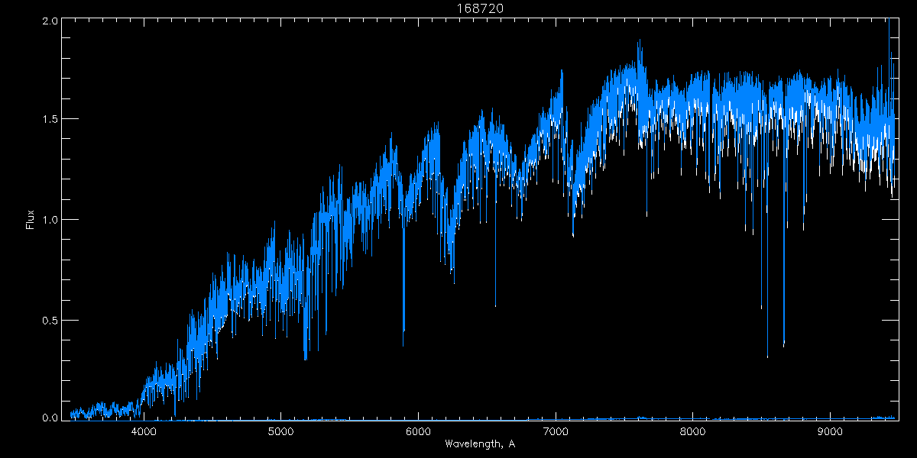Click the 0.5 y-axis tick label
917x458 pixels.
point(50,319)
